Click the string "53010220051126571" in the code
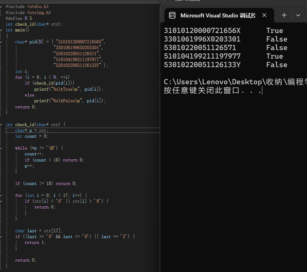The width and height of the screenshot is (307, 272). pos(76,54)
